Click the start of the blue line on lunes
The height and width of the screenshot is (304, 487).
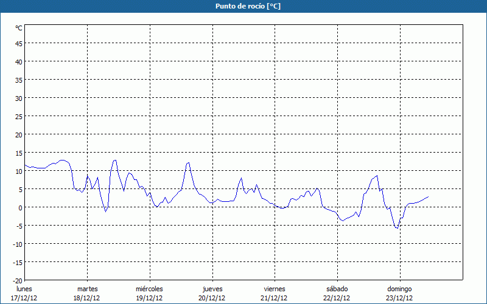25,165
